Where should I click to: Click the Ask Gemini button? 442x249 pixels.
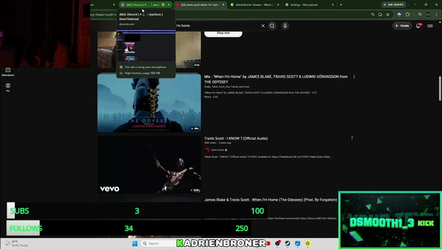click(x=393, y=5)
